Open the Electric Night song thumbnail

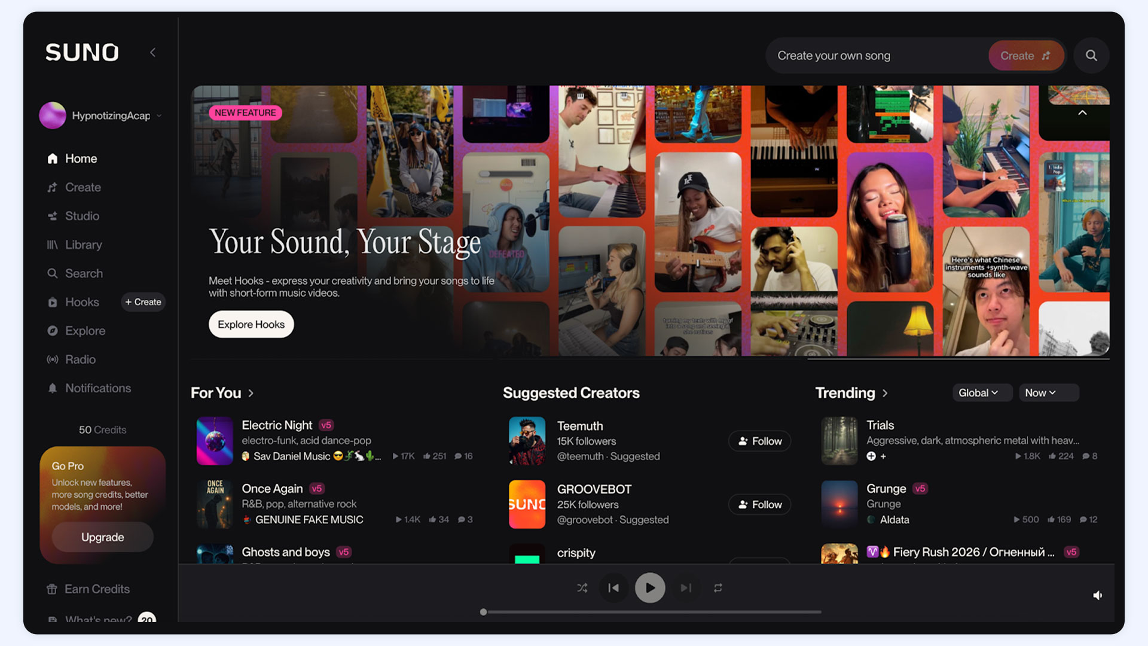(x=215, y=441)
